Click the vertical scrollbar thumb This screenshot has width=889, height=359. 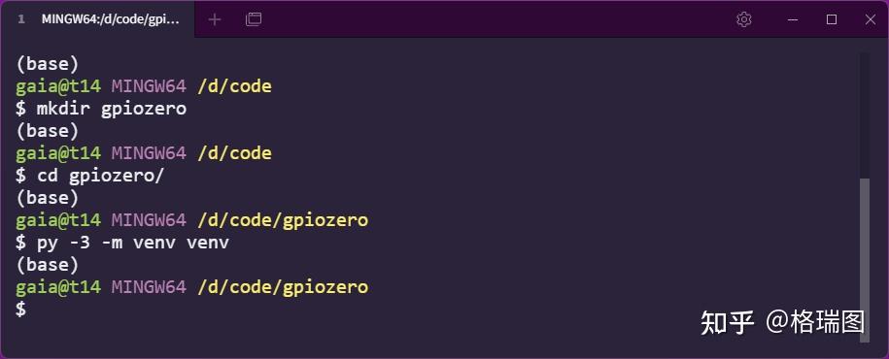point(864,260)
